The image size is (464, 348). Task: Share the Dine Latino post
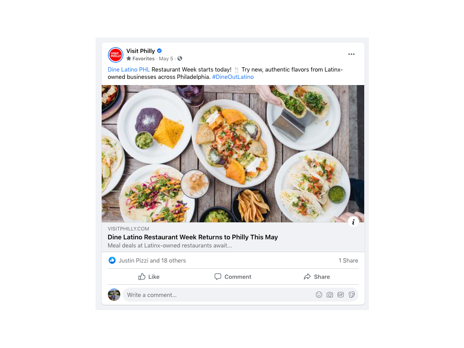click(317, 276)
